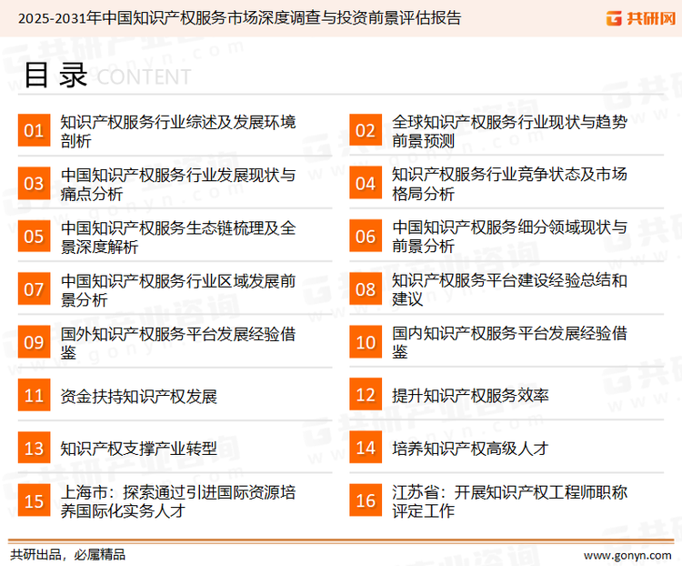This screenshot has width=682, height=566.
Task: Click the gray CONTENT heading text
Action: point(144,77)
